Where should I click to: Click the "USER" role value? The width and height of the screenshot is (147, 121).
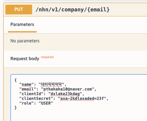click(46, 103)
